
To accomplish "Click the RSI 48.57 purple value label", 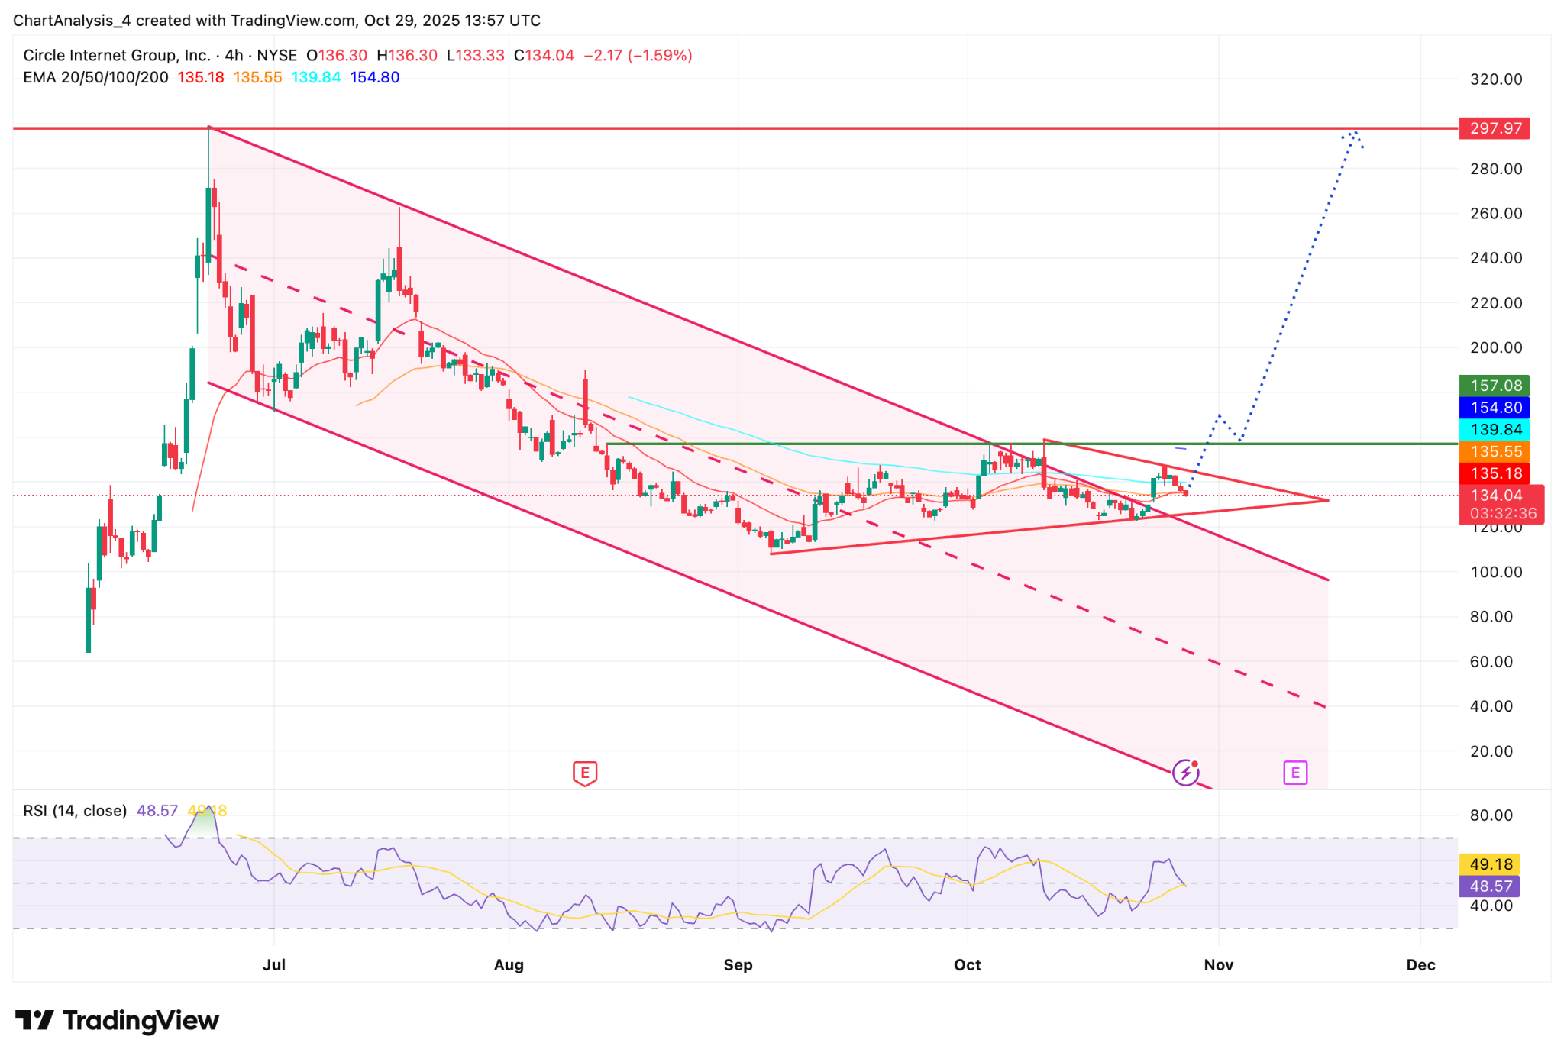I will [x=1489, y=886].
